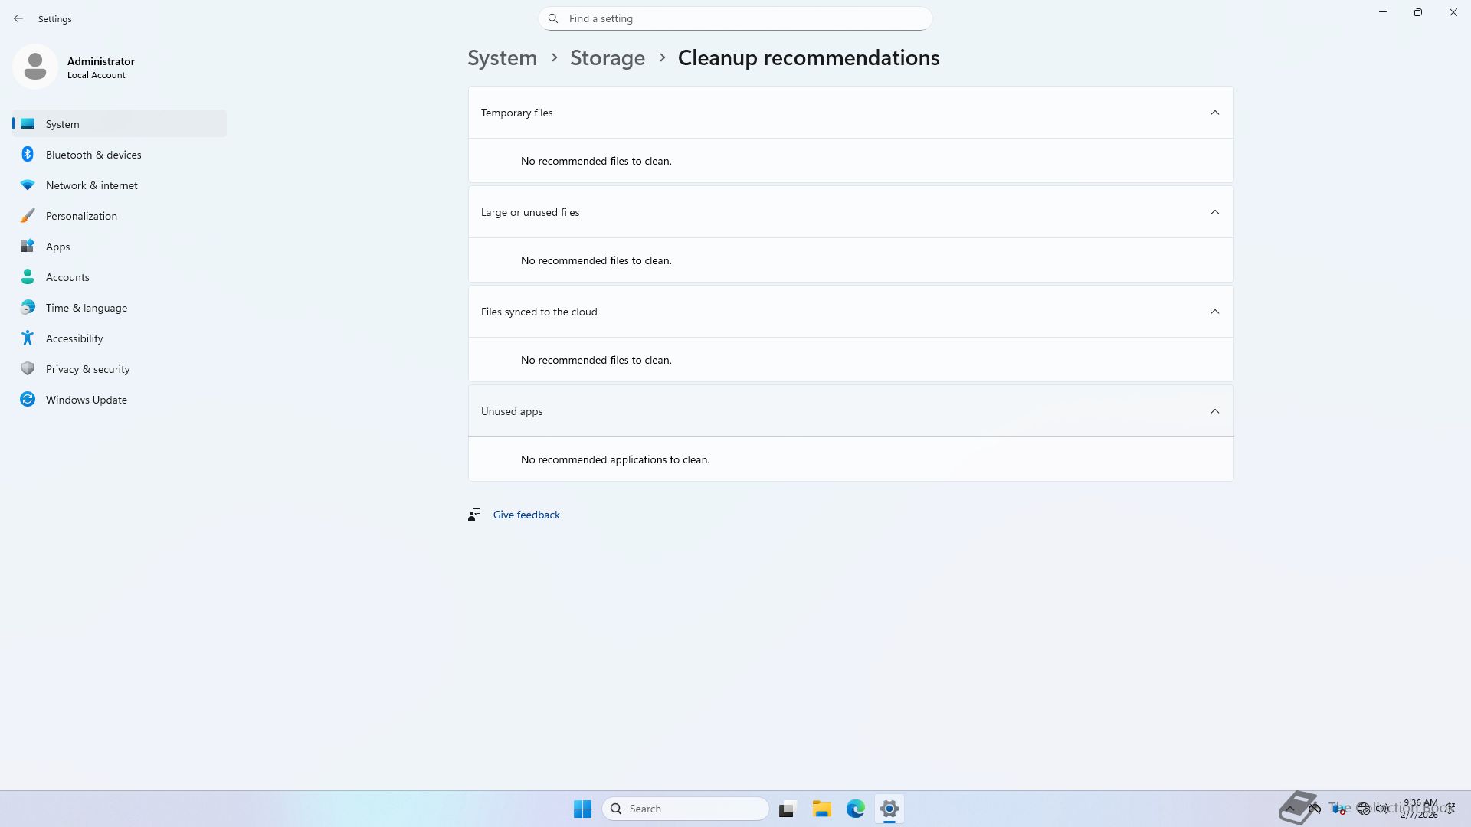Click the Time & language icon

click(28, 308)
